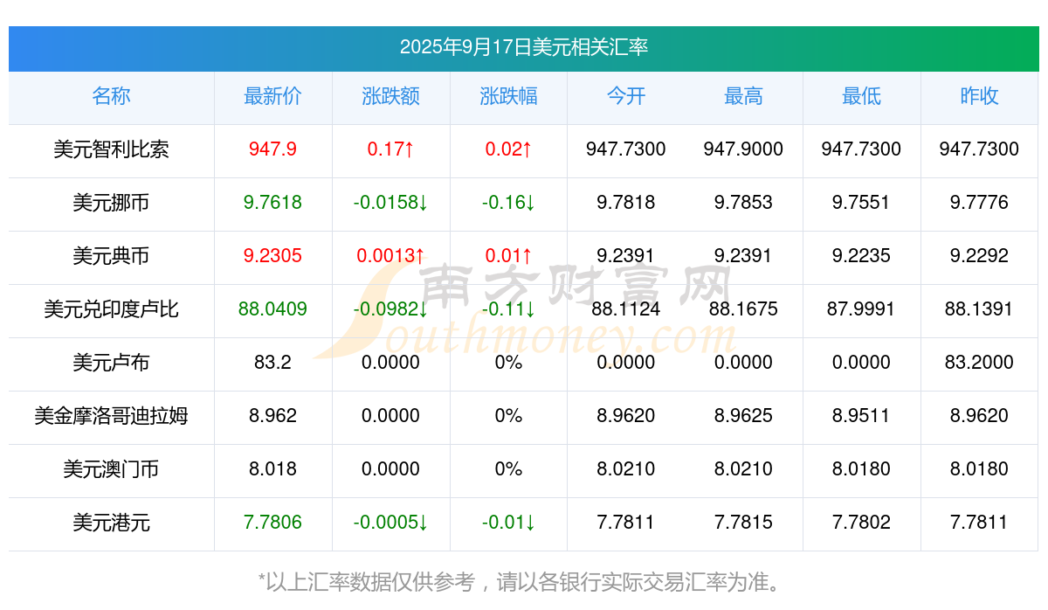Select the 名称 column header
This screenshot has height=610, width=1048.
(111, 96)
